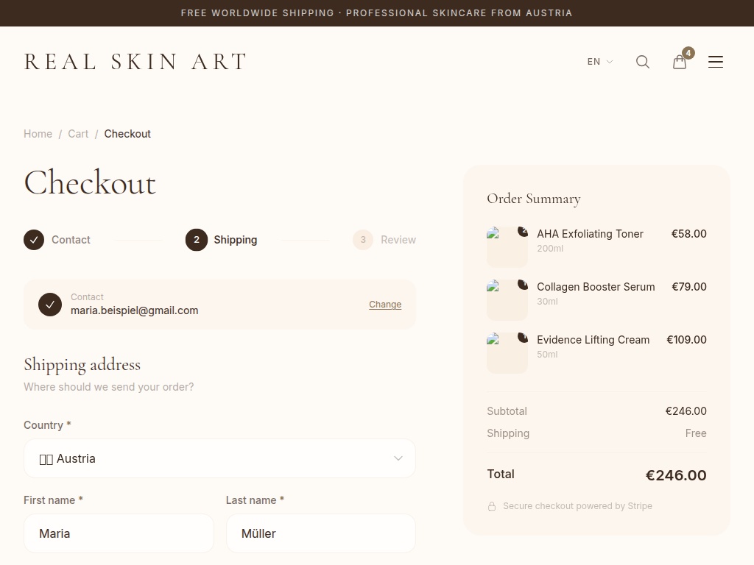Viewport: 754px width, 565px height.
Task: Click the REAL SKIN ART logo
Action: click(135, 62)
